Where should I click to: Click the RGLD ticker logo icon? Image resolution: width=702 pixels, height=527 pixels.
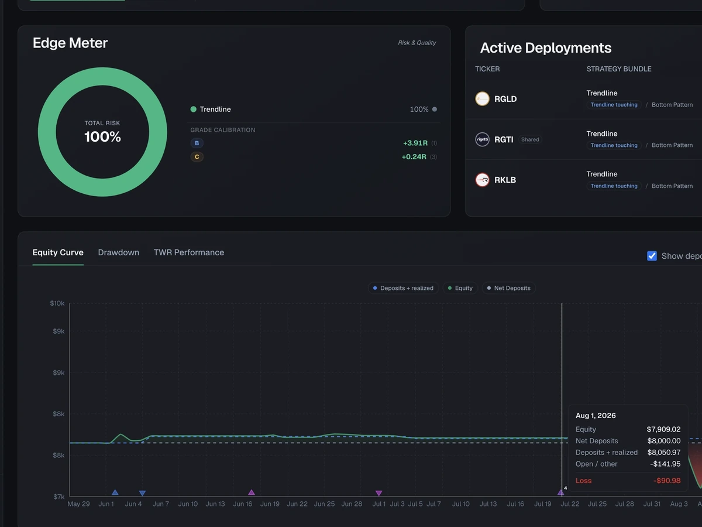coord(482,99)
